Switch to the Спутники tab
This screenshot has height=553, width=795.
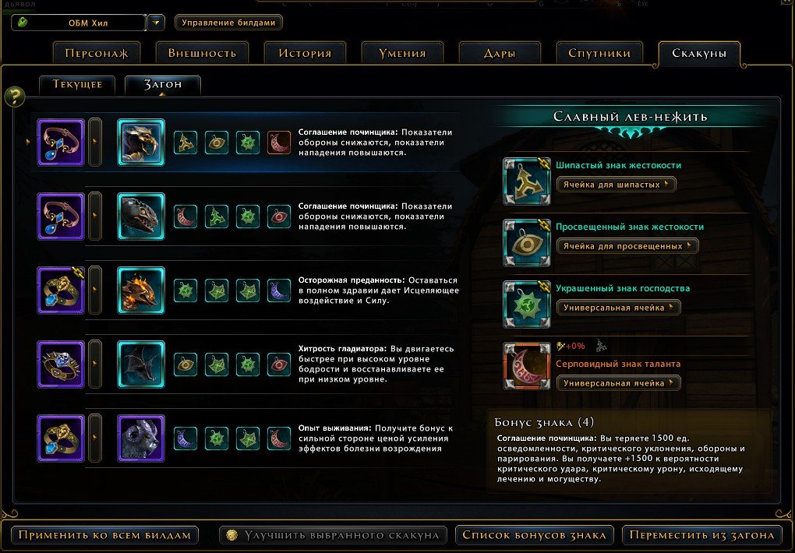pos(599,53)
